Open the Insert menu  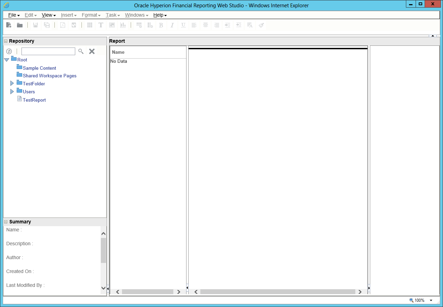(69, 15)
